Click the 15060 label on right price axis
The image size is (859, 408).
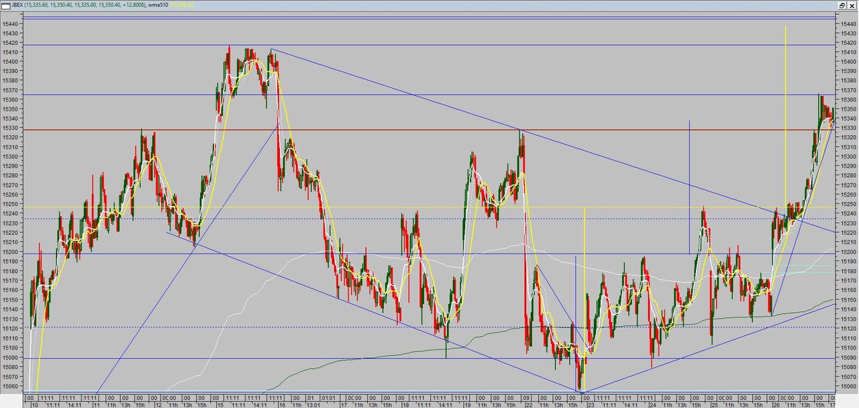847,386
